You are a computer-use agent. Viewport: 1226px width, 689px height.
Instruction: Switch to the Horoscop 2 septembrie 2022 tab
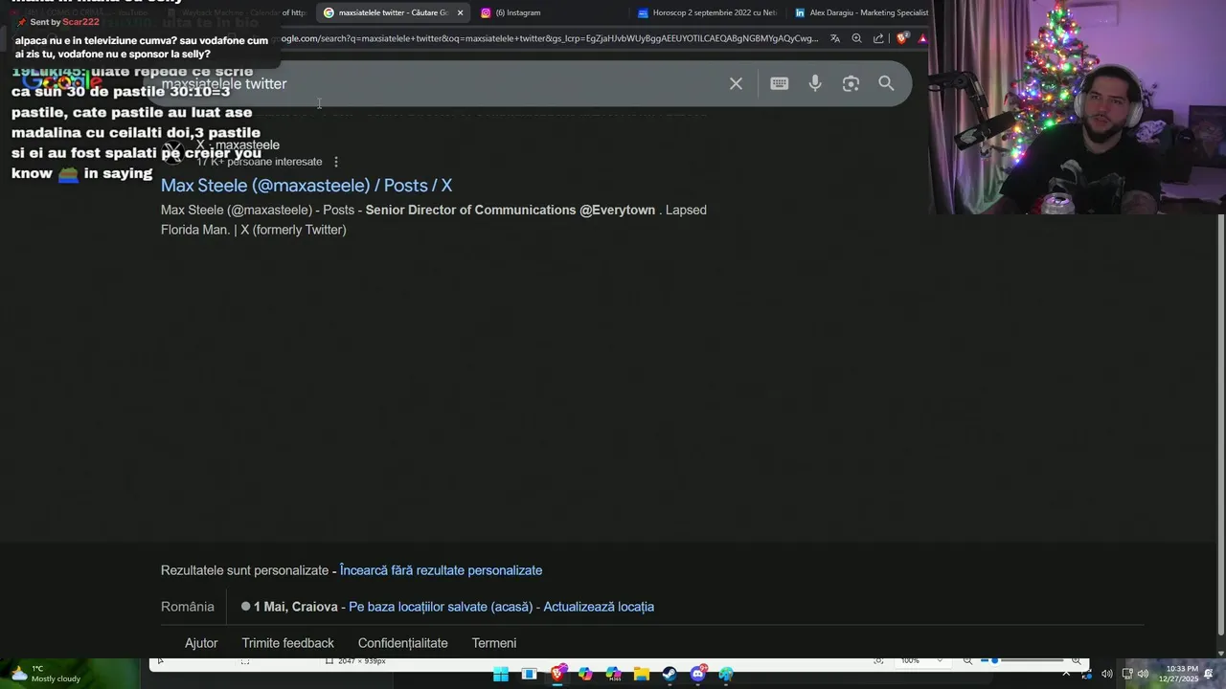(707, 12)
